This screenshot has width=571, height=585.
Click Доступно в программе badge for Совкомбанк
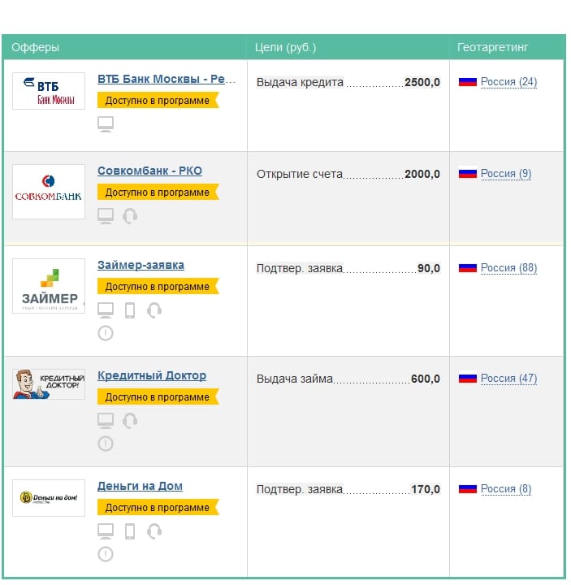tap(158, 193)
